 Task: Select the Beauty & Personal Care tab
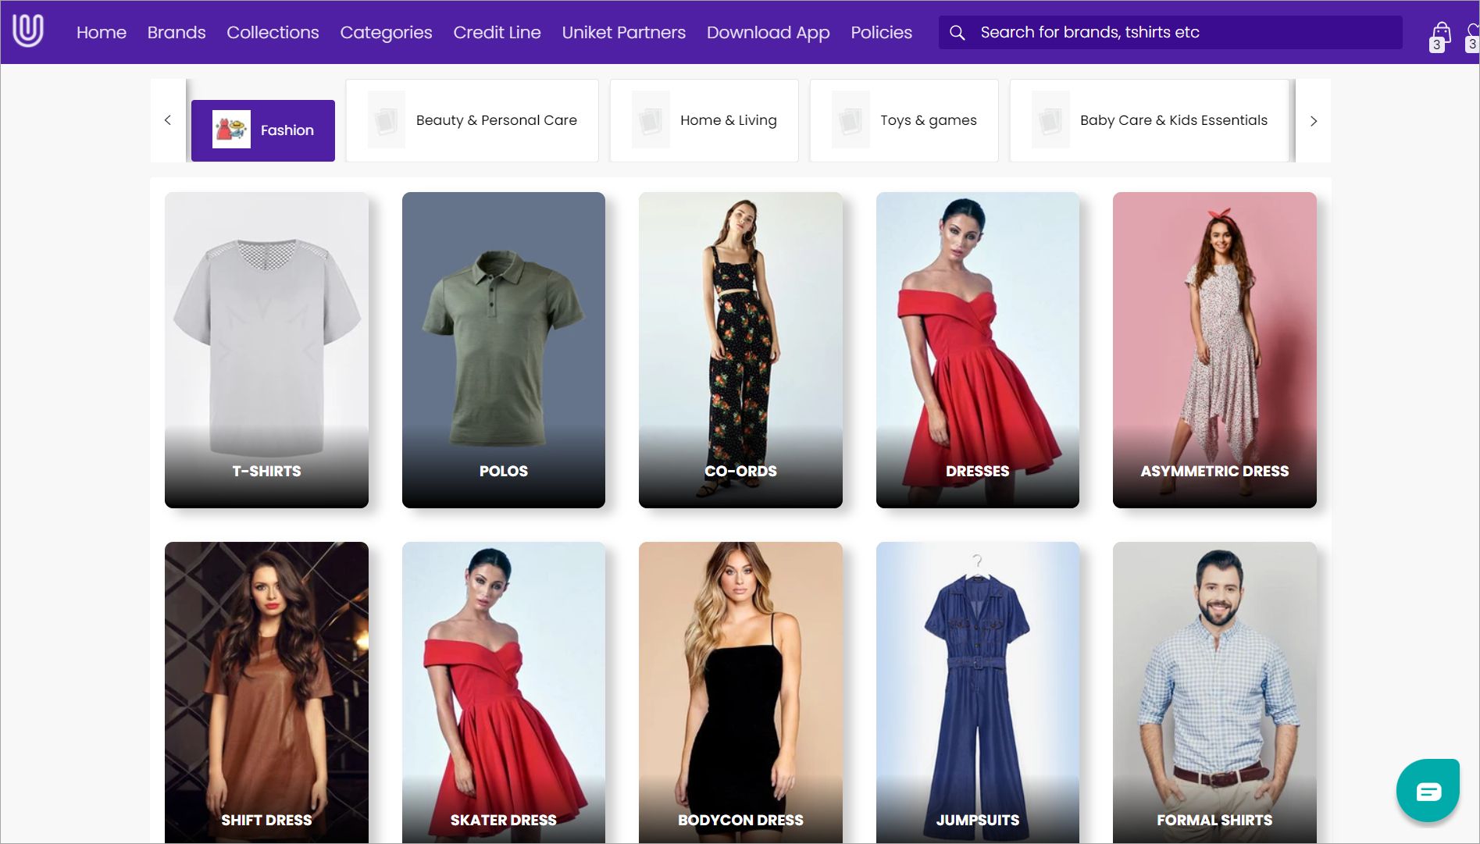pyautogui.click(x=472, y=120)
